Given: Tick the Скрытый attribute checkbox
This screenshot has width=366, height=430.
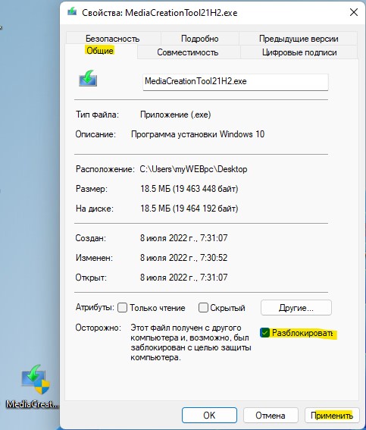Looking at the screenshot, I should point(203,308).
